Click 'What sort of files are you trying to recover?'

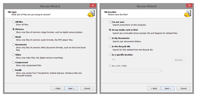coord(31,15)
